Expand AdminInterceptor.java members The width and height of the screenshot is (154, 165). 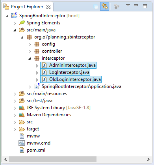pyautogui.click(x=37, y=66)
